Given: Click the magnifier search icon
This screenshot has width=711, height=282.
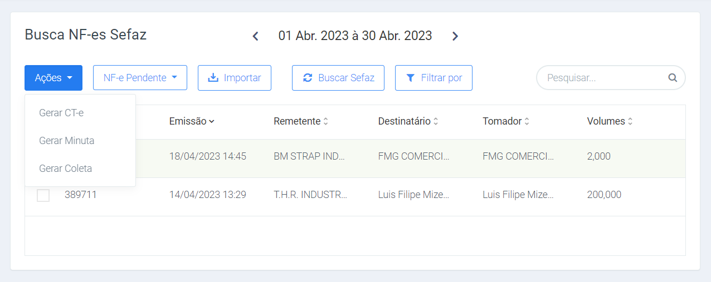Looking at the screenshot, I should (x=673, y=78).
